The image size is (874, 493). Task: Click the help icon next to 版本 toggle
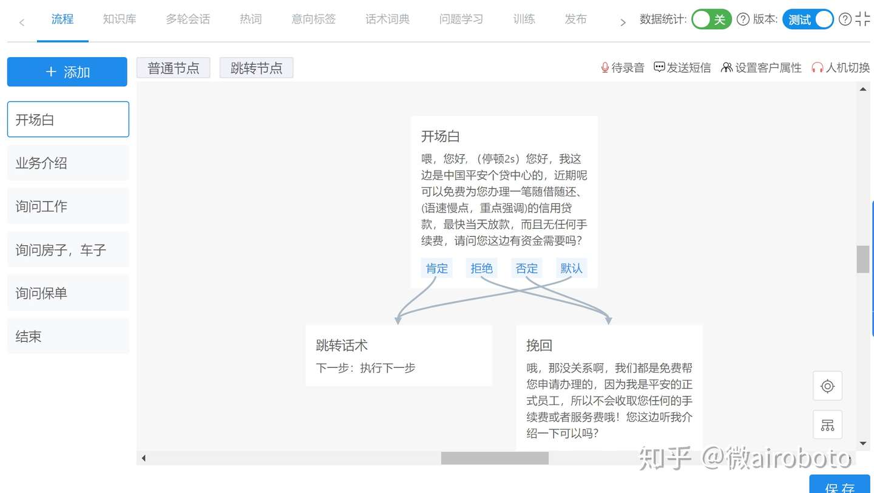tap(845, 19)
